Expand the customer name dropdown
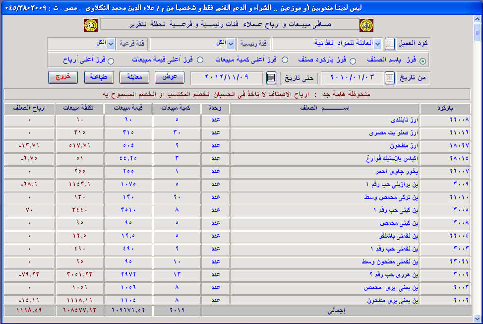 coord(377,44)
